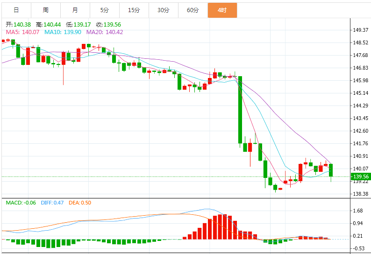
Task: Select the MA10: 139.90 indicator label
Action: tap(63, 32)
